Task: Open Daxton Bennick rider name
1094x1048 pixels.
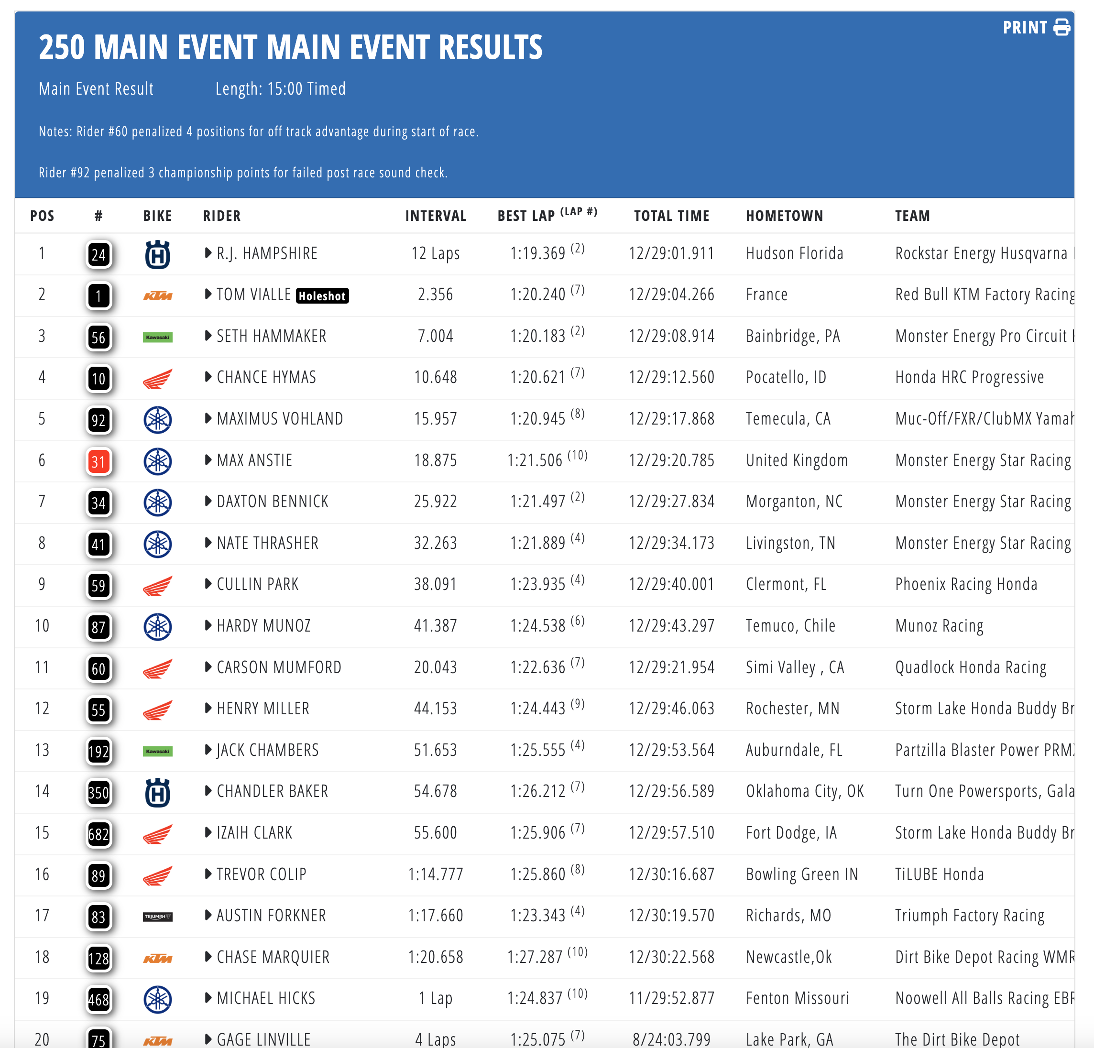Action: pyautogui.click(x=273, y=501)
